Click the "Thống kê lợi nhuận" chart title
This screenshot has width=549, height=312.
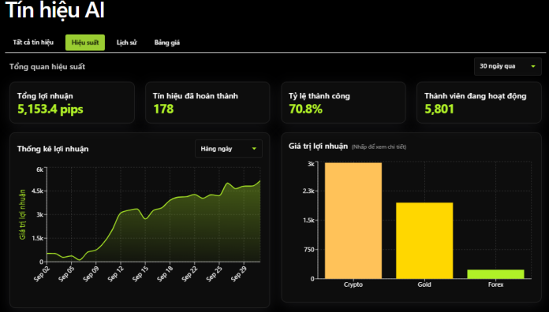point(53,149)
